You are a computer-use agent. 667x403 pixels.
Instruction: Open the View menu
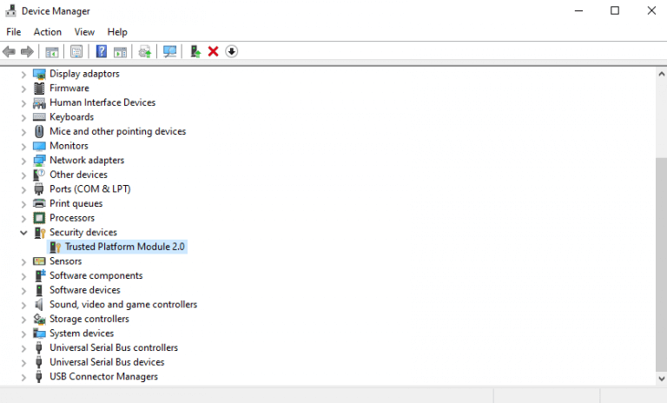click(x=84, y=32)
